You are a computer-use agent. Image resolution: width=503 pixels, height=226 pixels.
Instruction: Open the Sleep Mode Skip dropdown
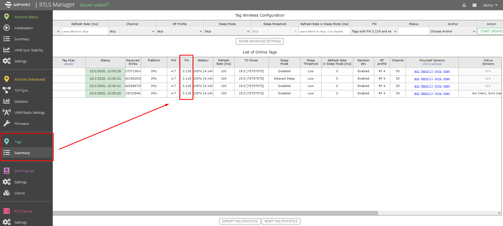point(227,31)
